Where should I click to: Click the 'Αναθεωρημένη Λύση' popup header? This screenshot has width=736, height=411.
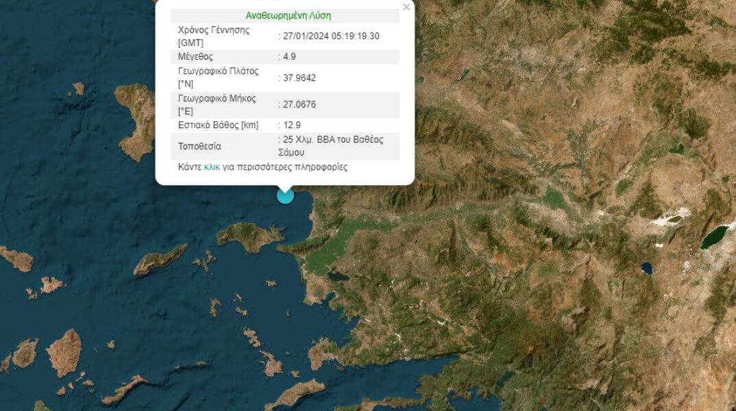pyautogui.click(x=288, y=16)
